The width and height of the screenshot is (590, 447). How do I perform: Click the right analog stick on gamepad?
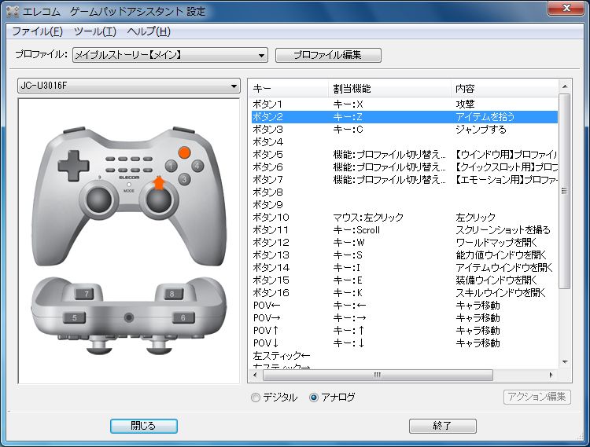coord(158,200)
